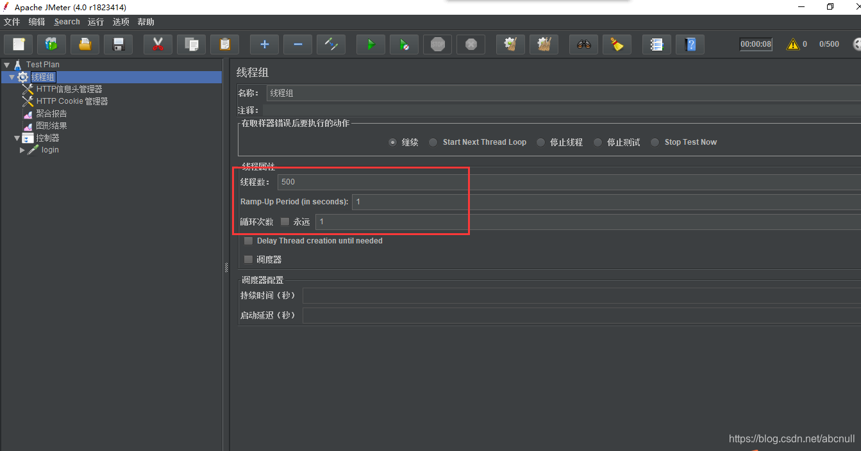Click the 0/500 thread counter
The width and height of the screenshot is (861, 451).
click(x=829, y=44)
